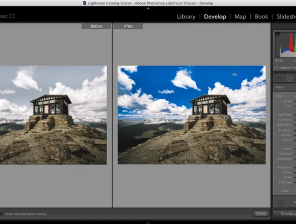
Task: Click the Tint slider label
Action: [289, 106]
